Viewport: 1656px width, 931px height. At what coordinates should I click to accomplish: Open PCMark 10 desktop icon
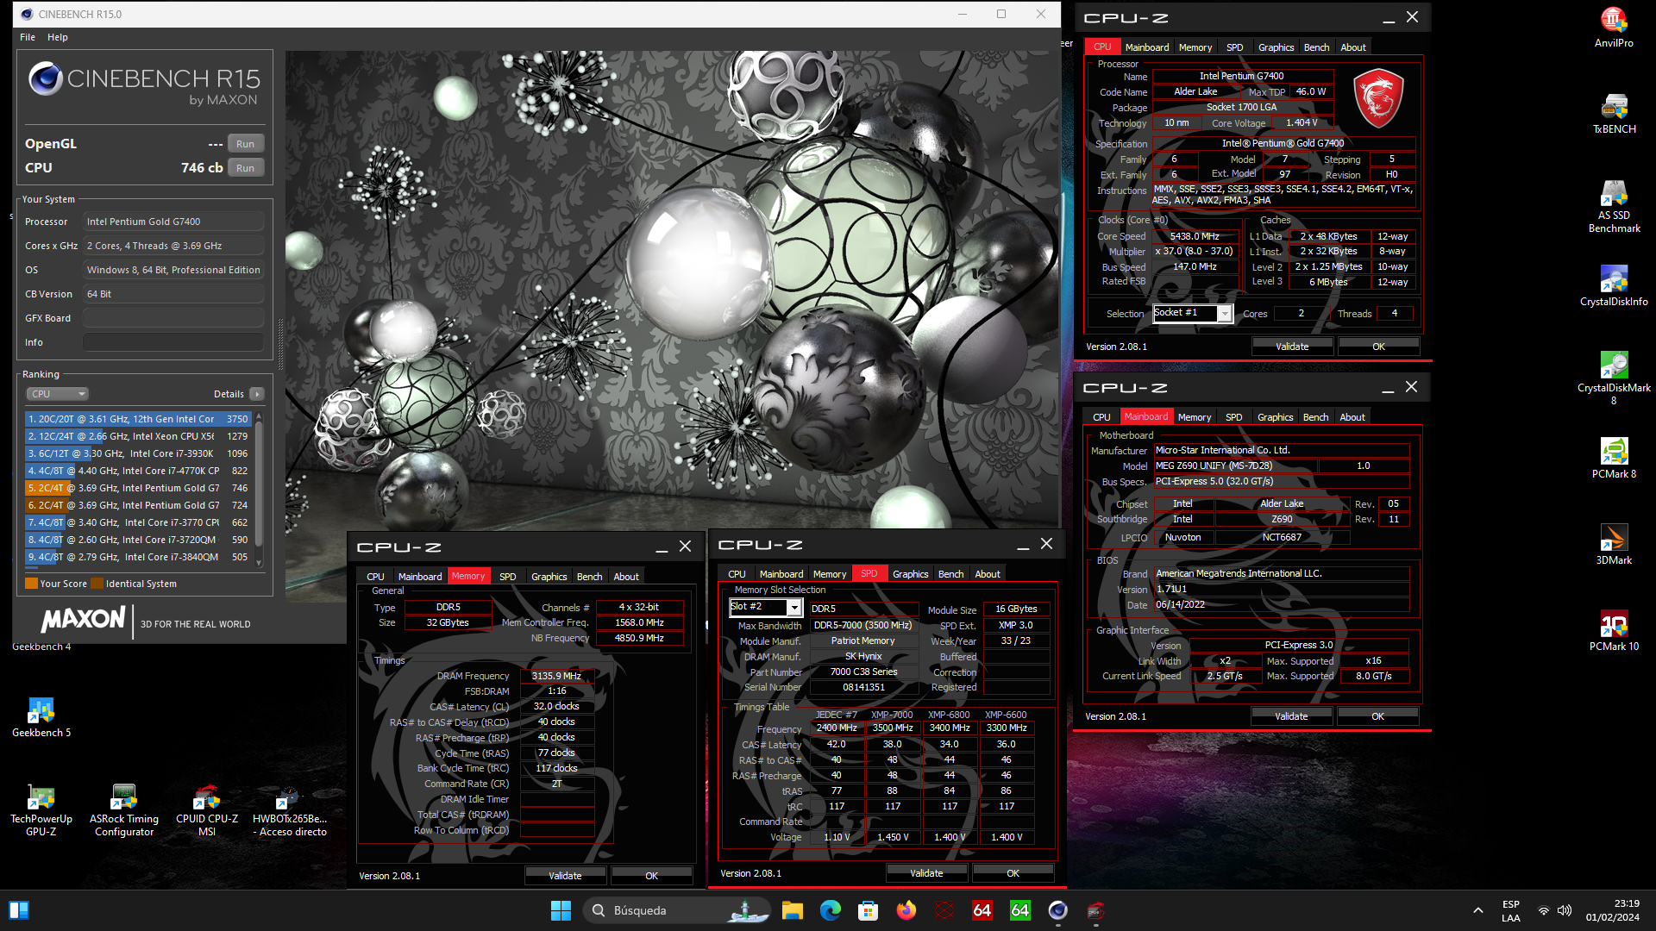(x=1613, y=630)
